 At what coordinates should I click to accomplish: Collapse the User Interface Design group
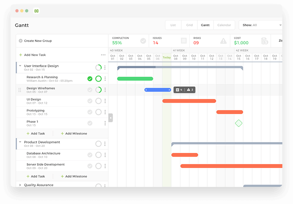pos(20,66)
